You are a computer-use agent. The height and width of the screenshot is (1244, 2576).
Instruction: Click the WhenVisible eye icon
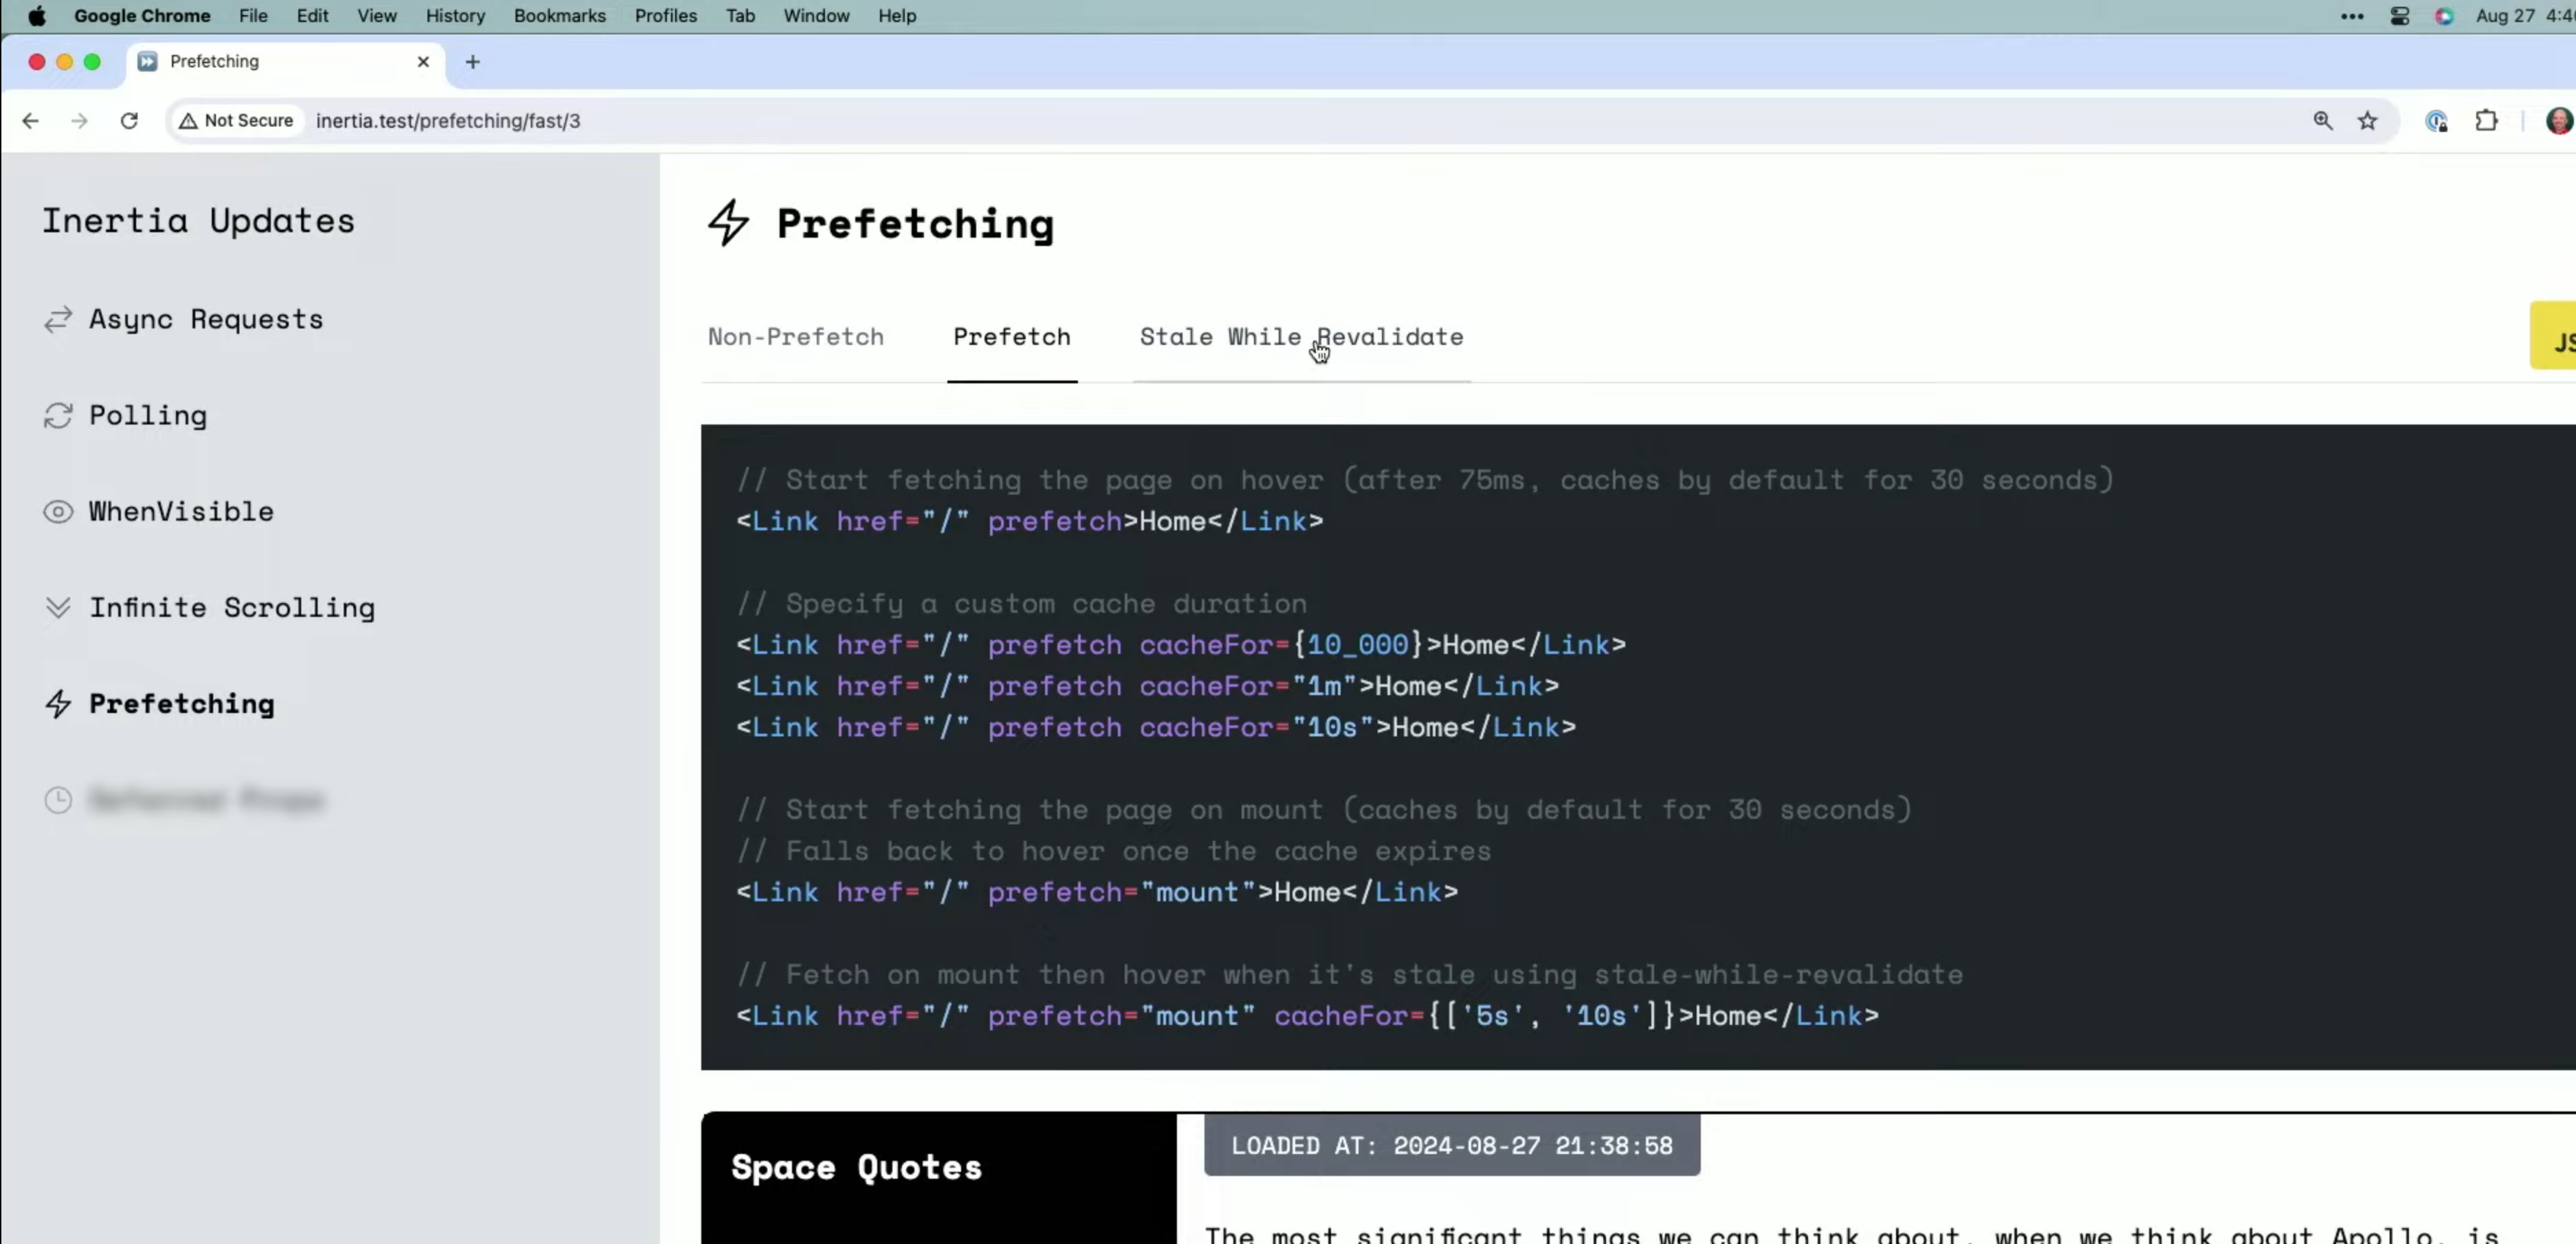(x=58, y=512)
